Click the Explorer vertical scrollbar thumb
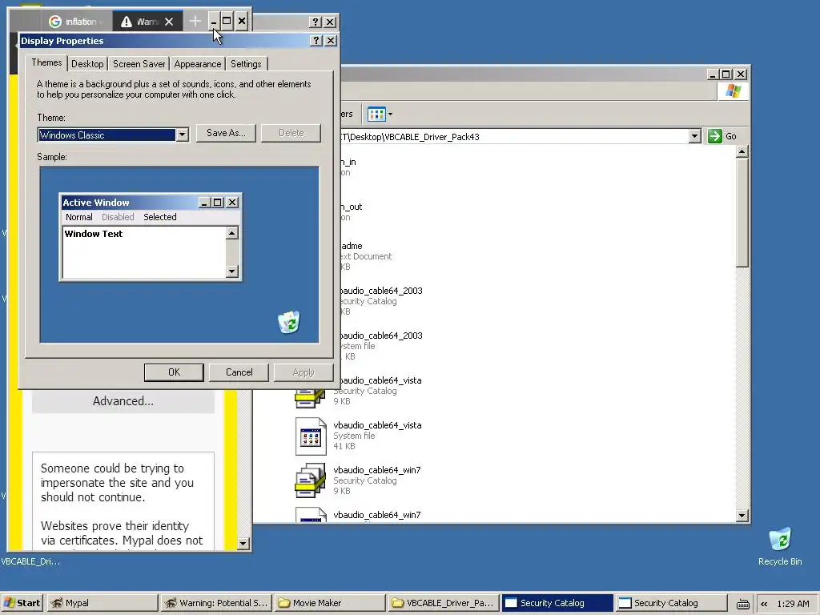Screen dimensions: 820x615 742,213
